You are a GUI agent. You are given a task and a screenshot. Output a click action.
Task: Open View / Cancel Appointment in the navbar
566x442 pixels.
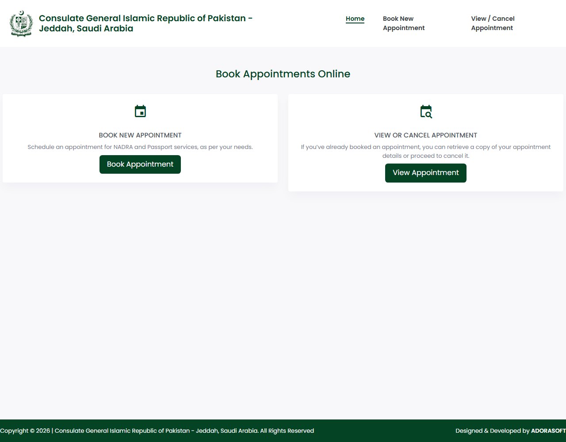click(x=493, y=23)
